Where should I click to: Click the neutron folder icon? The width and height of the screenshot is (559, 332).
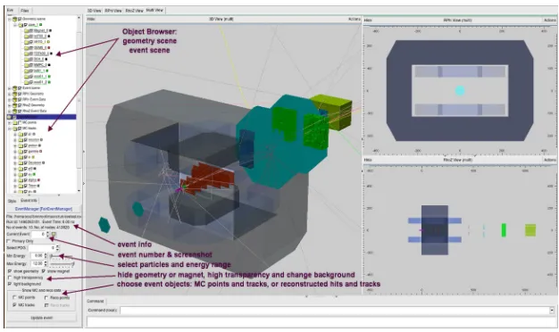pos(21,140)
